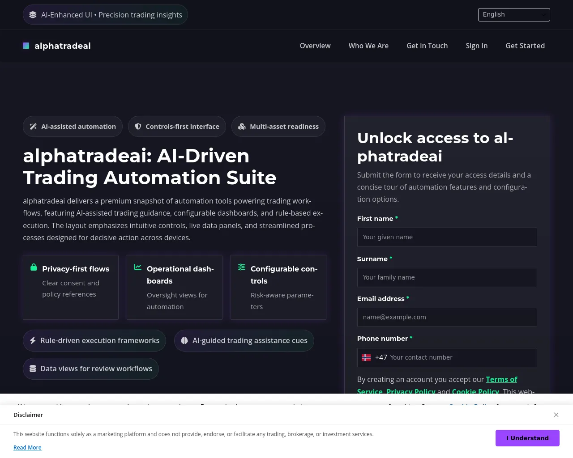Focus the First name input field
The width and height of the screenshot is (573, 458).
(447, 237)
